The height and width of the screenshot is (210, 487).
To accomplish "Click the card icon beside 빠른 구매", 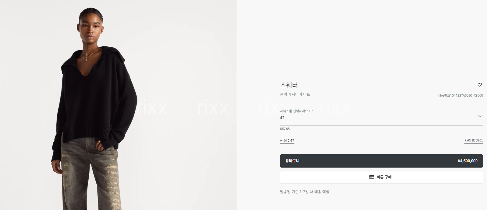I will point(372,177).
